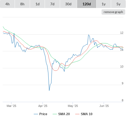Click the price low point in April

(49, 90)
